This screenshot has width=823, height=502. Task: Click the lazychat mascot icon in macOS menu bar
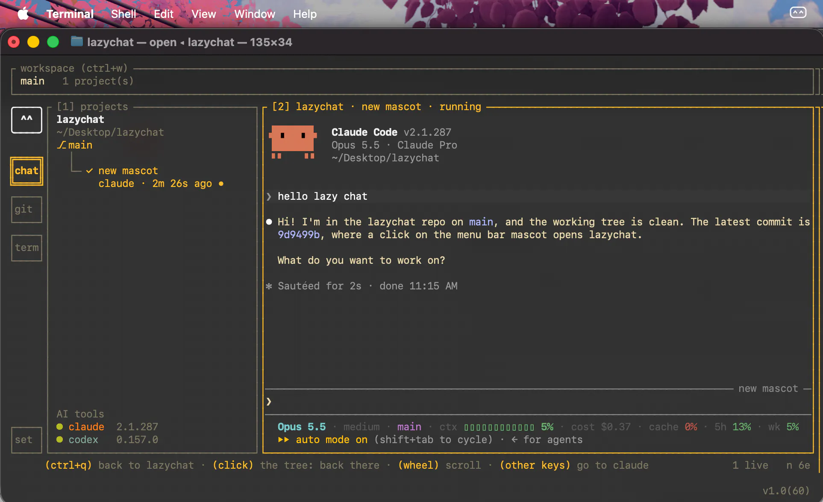pos(798,13)
